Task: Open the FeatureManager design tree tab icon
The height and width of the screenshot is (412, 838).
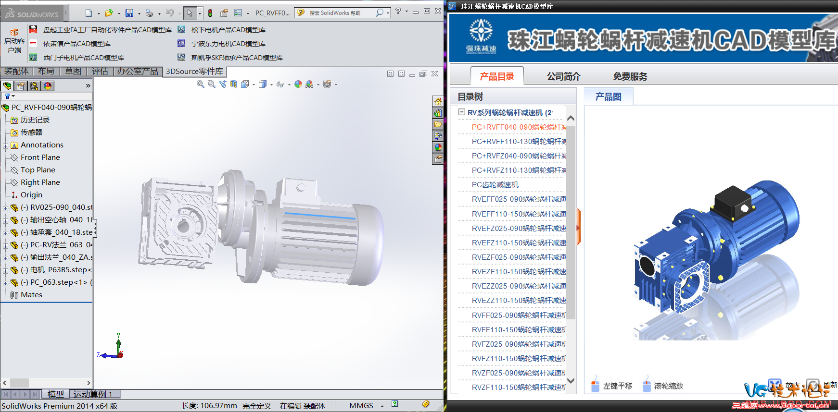Action: pyautogui.click(x=7, y=85)
